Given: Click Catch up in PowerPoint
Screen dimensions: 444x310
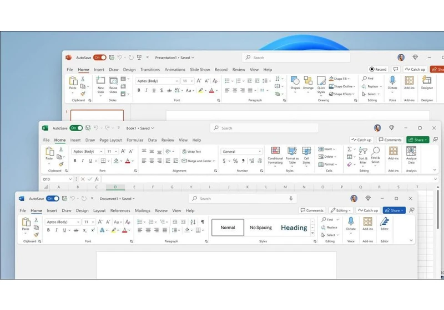Looking at the screenshot, I should tap(415, 69).
